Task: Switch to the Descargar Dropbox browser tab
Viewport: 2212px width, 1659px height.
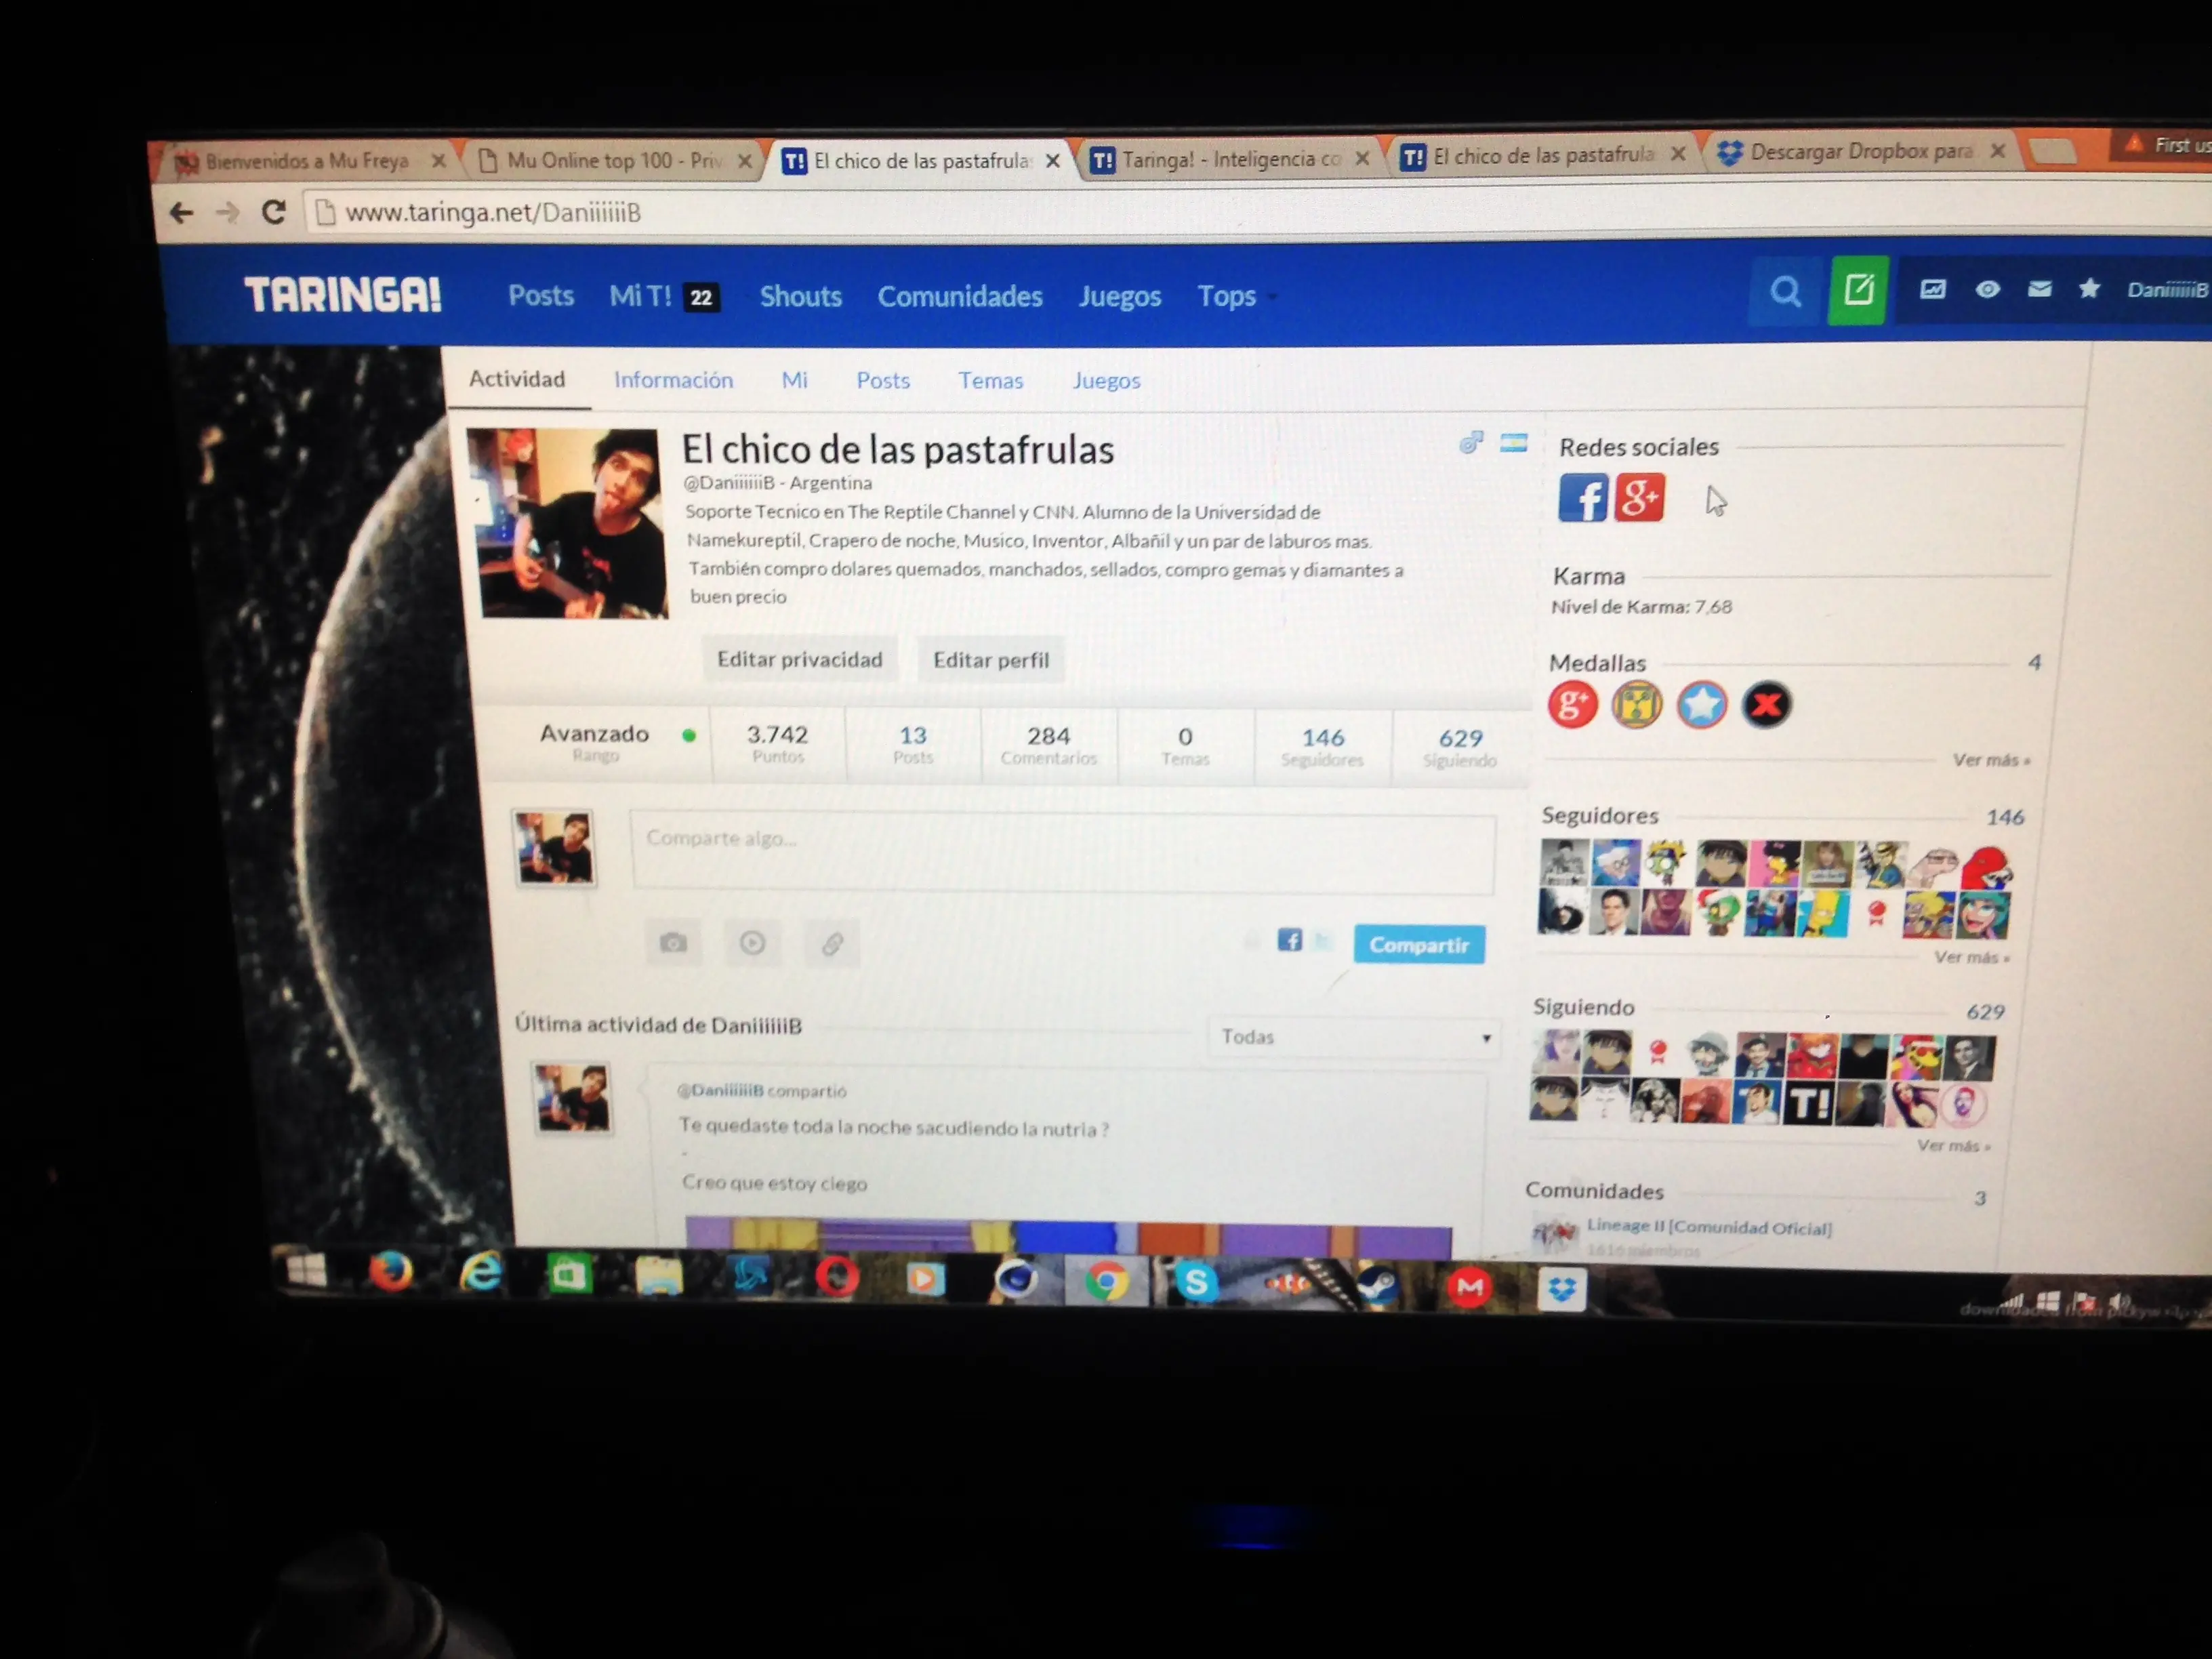Action: (x=1859, y=152)
